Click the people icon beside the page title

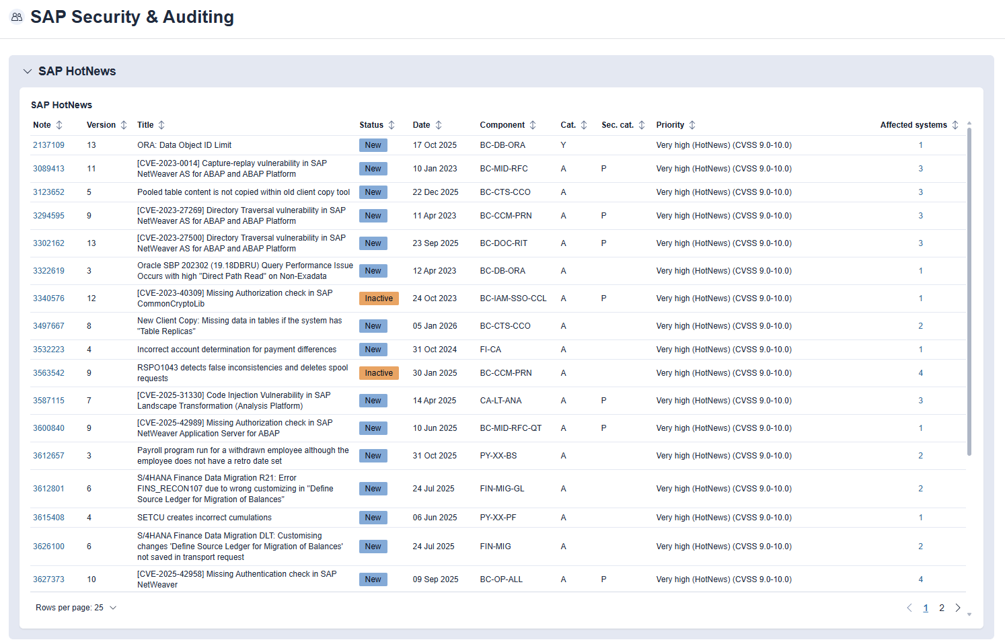click(x=17, y=17)
